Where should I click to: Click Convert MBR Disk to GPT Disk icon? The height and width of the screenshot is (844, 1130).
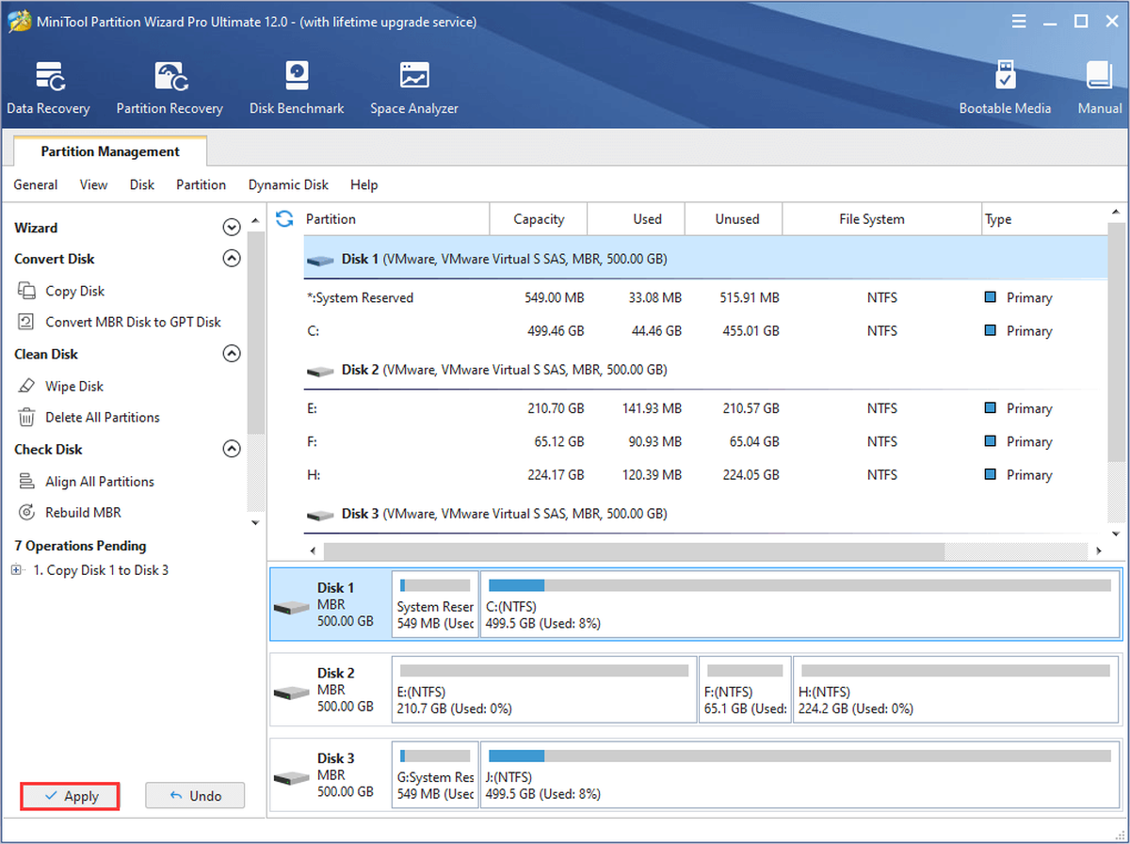click(26, 322)
